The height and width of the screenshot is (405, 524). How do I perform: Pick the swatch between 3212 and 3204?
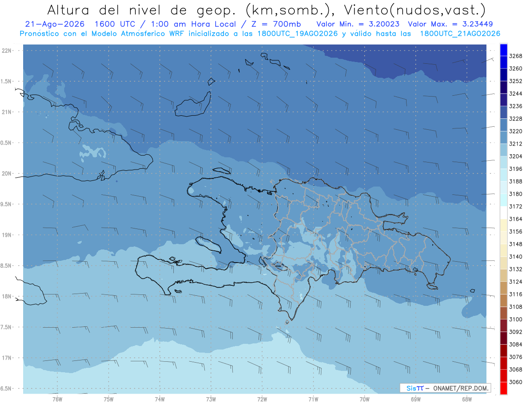[503, 150]
